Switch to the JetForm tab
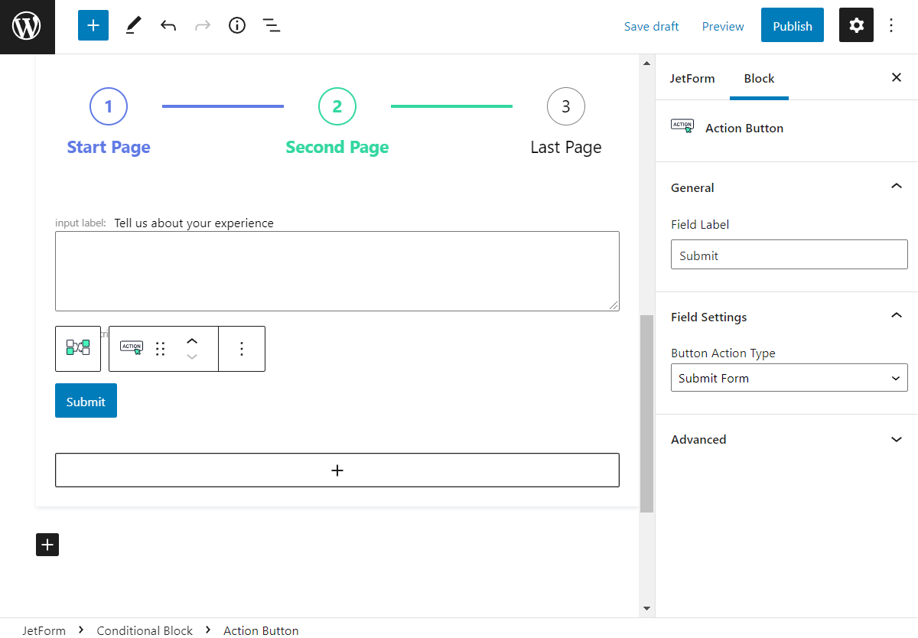918x638 pixels. (x=692, y=78)
